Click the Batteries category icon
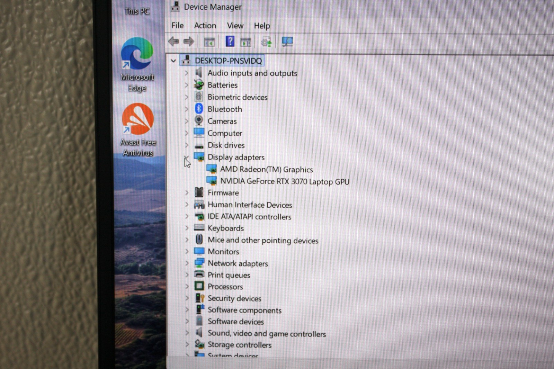This screenshot has width=554, height=369. click(199, 85)
